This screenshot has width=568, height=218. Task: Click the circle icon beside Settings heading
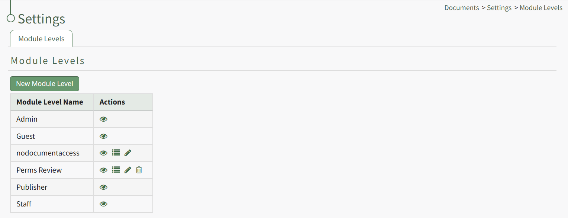(x=11, y=18)
